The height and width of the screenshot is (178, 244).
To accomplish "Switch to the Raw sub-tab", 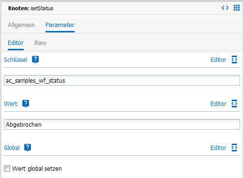I will coord(40,43).
